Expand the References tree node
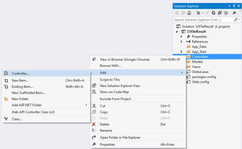 (182, 42)
